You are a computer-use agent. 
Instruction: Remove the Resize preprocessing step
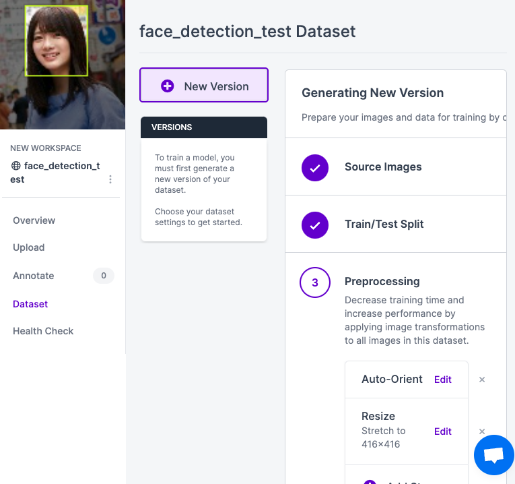tap(482, 431)
